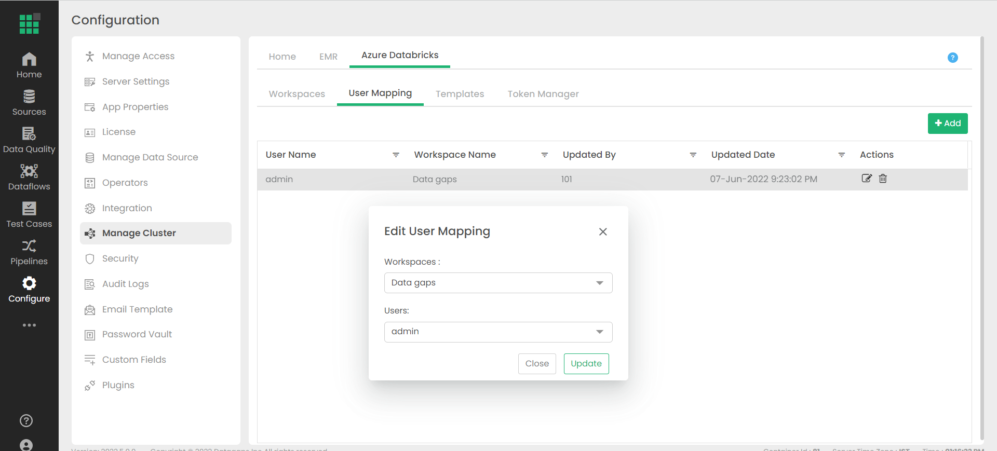Click the vertical scrollbar on right edge

point(982,238)
